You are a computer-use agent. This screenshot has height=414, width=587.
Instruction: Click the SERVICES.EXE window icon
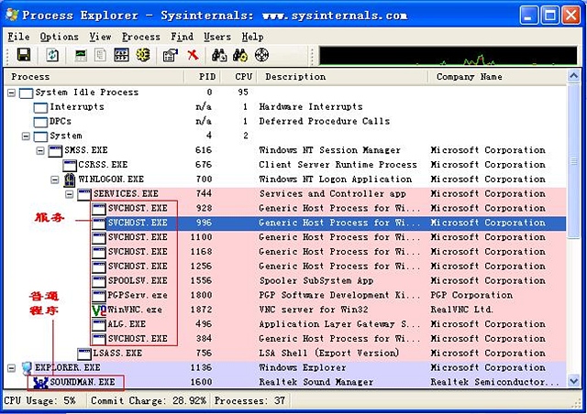click(x=84, y=194)
